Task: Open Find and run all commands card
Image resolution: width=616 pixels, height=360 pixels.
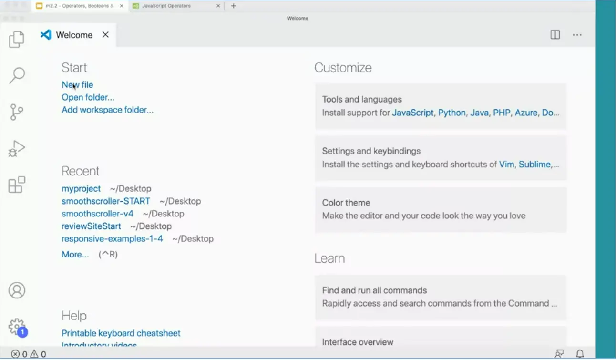Action: pyautogui.click(x=441, y=297)
